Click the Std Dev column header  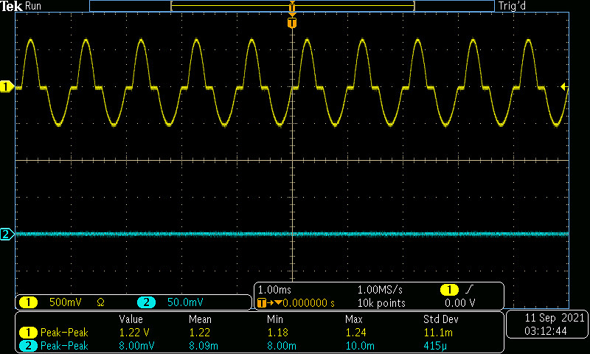tap(440, 320)
